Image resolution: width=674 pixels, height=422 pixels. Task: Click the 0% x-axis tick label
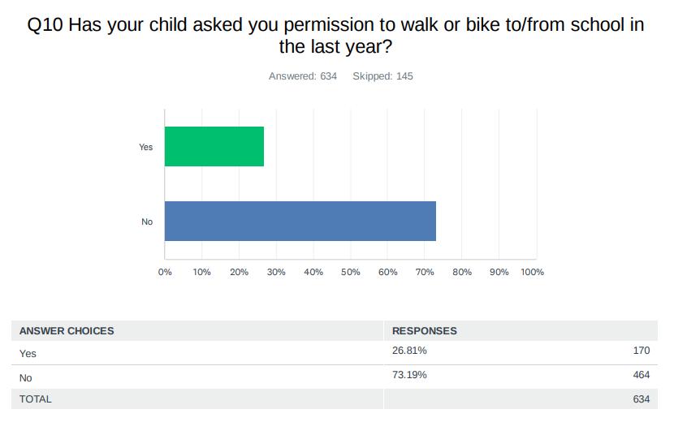coord(165,272)
